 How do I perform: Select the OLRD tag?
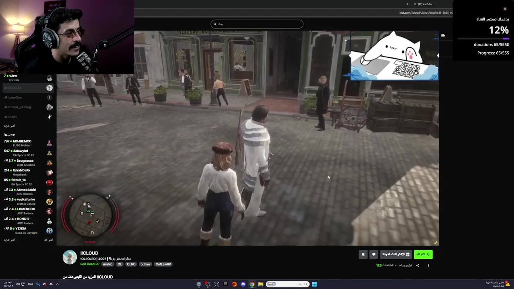(x=131, y=264)
